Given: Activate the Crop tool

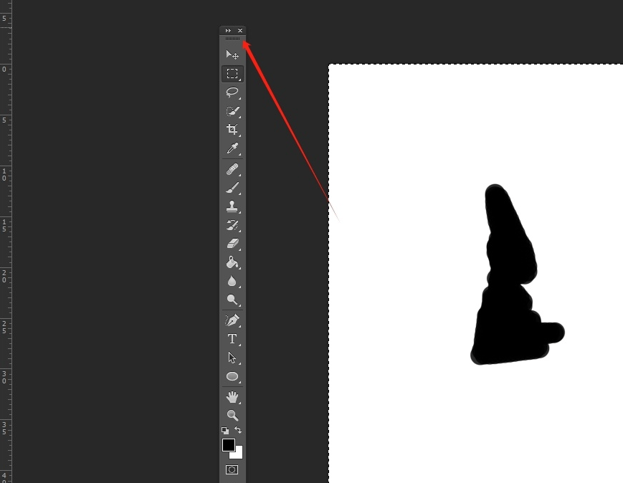Looking at the screenshot, I should [232, 130].
